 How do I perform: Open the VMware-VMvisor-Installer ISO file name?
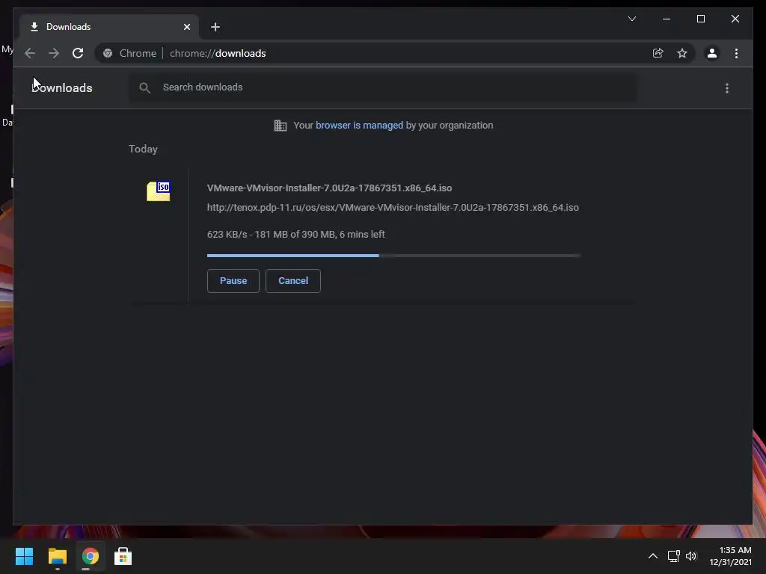click(x=329, y=188)
